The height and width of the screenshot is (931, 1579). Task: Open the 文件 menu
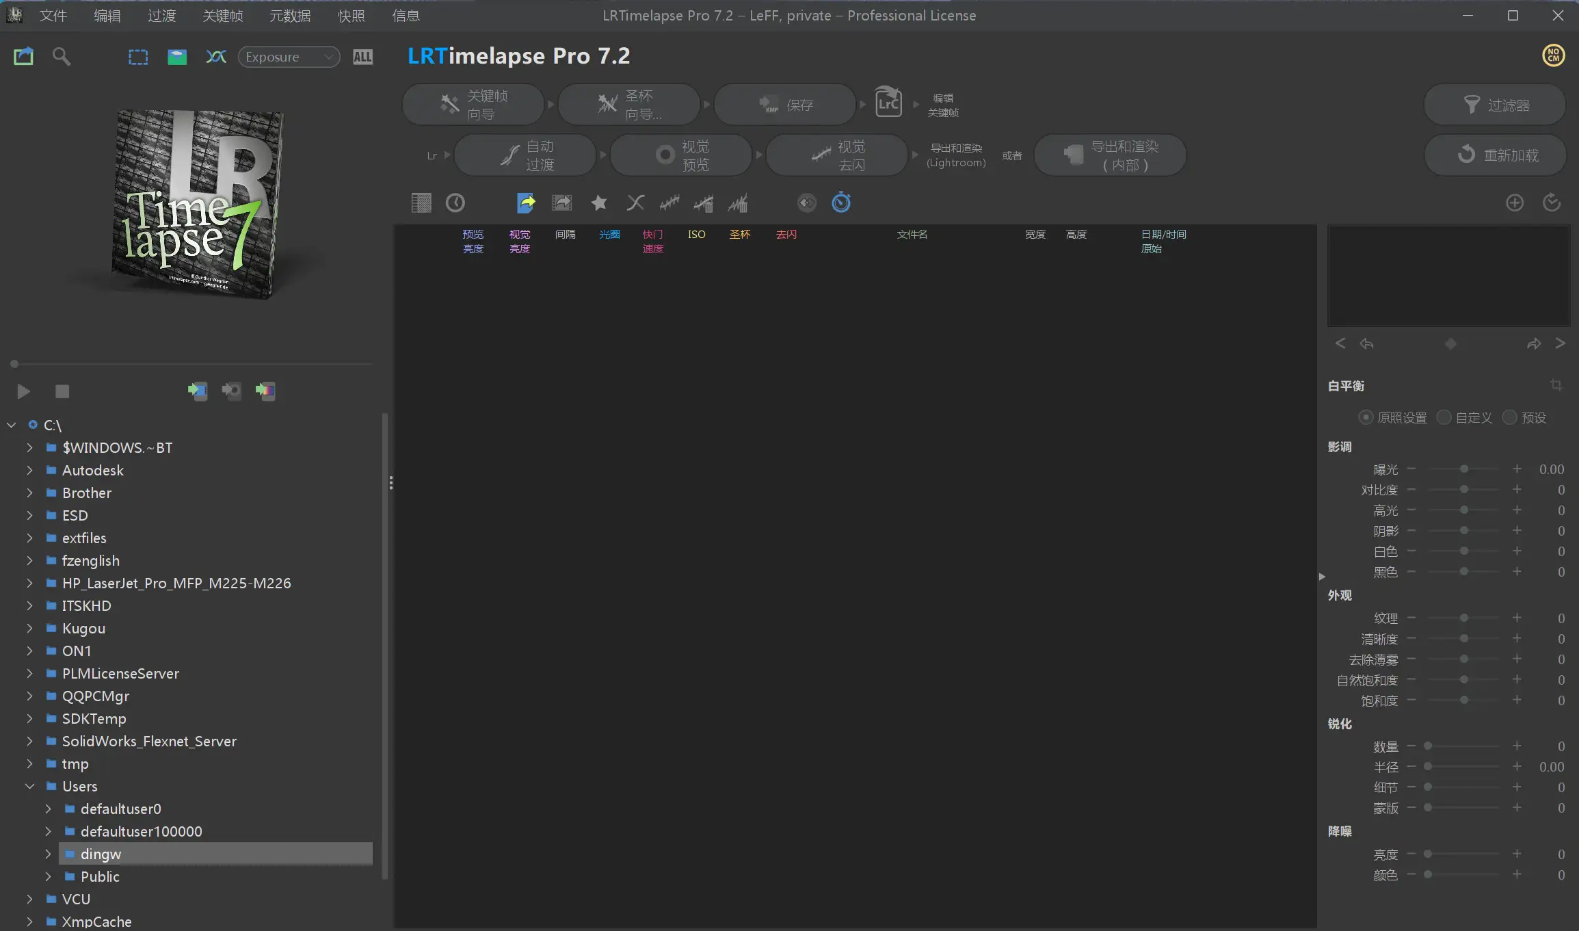[53, 16]
